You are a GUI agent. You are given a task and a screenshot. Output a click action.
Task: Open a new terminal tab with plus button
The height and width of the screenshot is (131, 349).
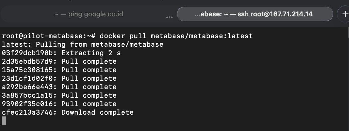point(345,14)
